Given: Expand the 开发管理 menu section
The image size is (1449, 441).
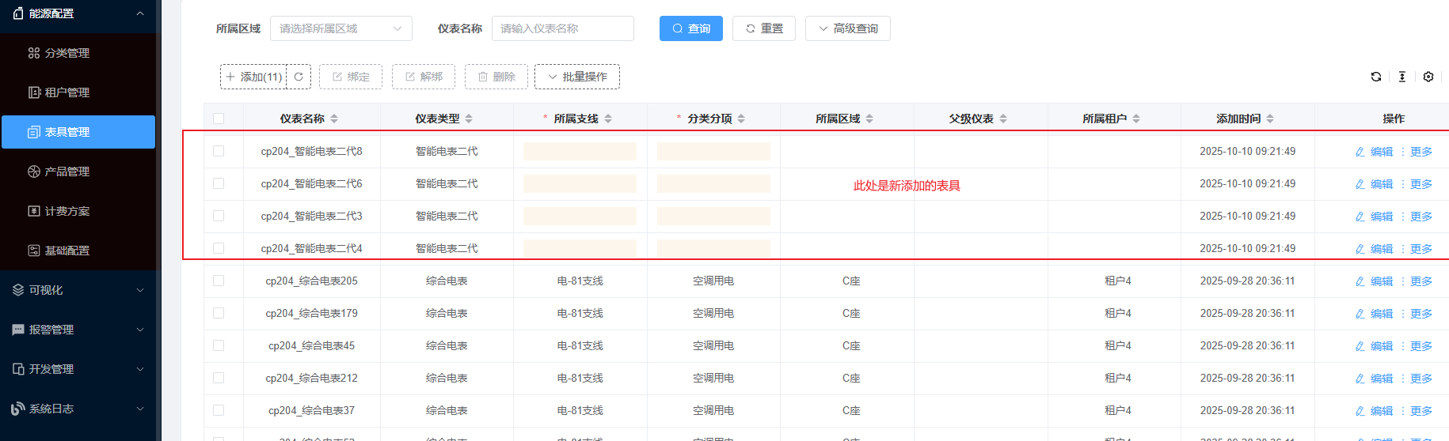Looking at the screenshot, I should [78, 369].
